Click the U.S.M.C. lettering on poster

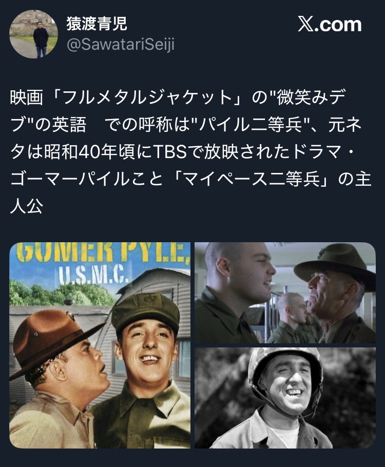pos(93,275)
